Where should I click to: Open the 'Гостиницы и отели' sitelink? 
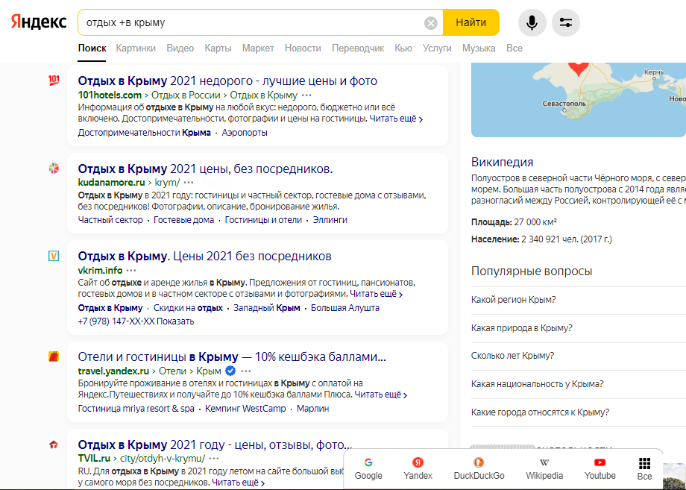pos(263,220)
